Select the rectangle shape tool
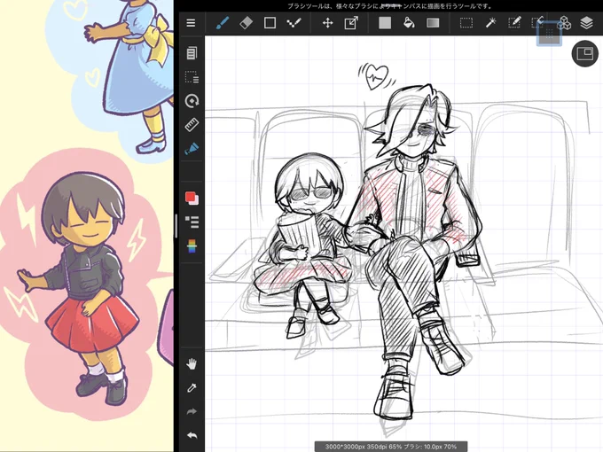This screenshot has width=603, height=452. pos(270,23)
